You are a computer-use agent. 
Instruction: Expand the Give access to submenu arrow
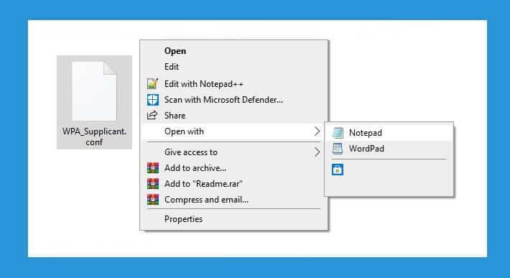click(317, 152)
